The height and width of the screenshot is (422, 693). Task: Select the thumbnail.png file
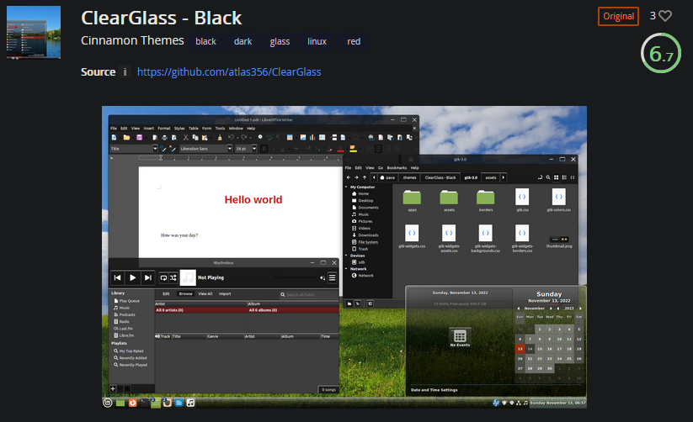(x=559, y=242)
